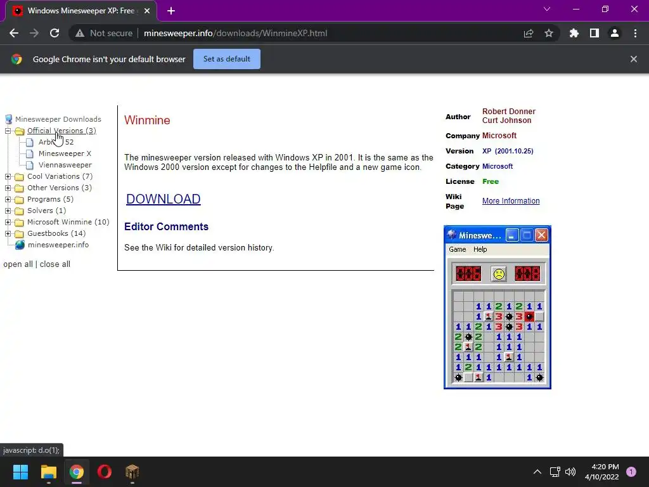Select the Windows Minesweeper XP tab

point(81,11)
